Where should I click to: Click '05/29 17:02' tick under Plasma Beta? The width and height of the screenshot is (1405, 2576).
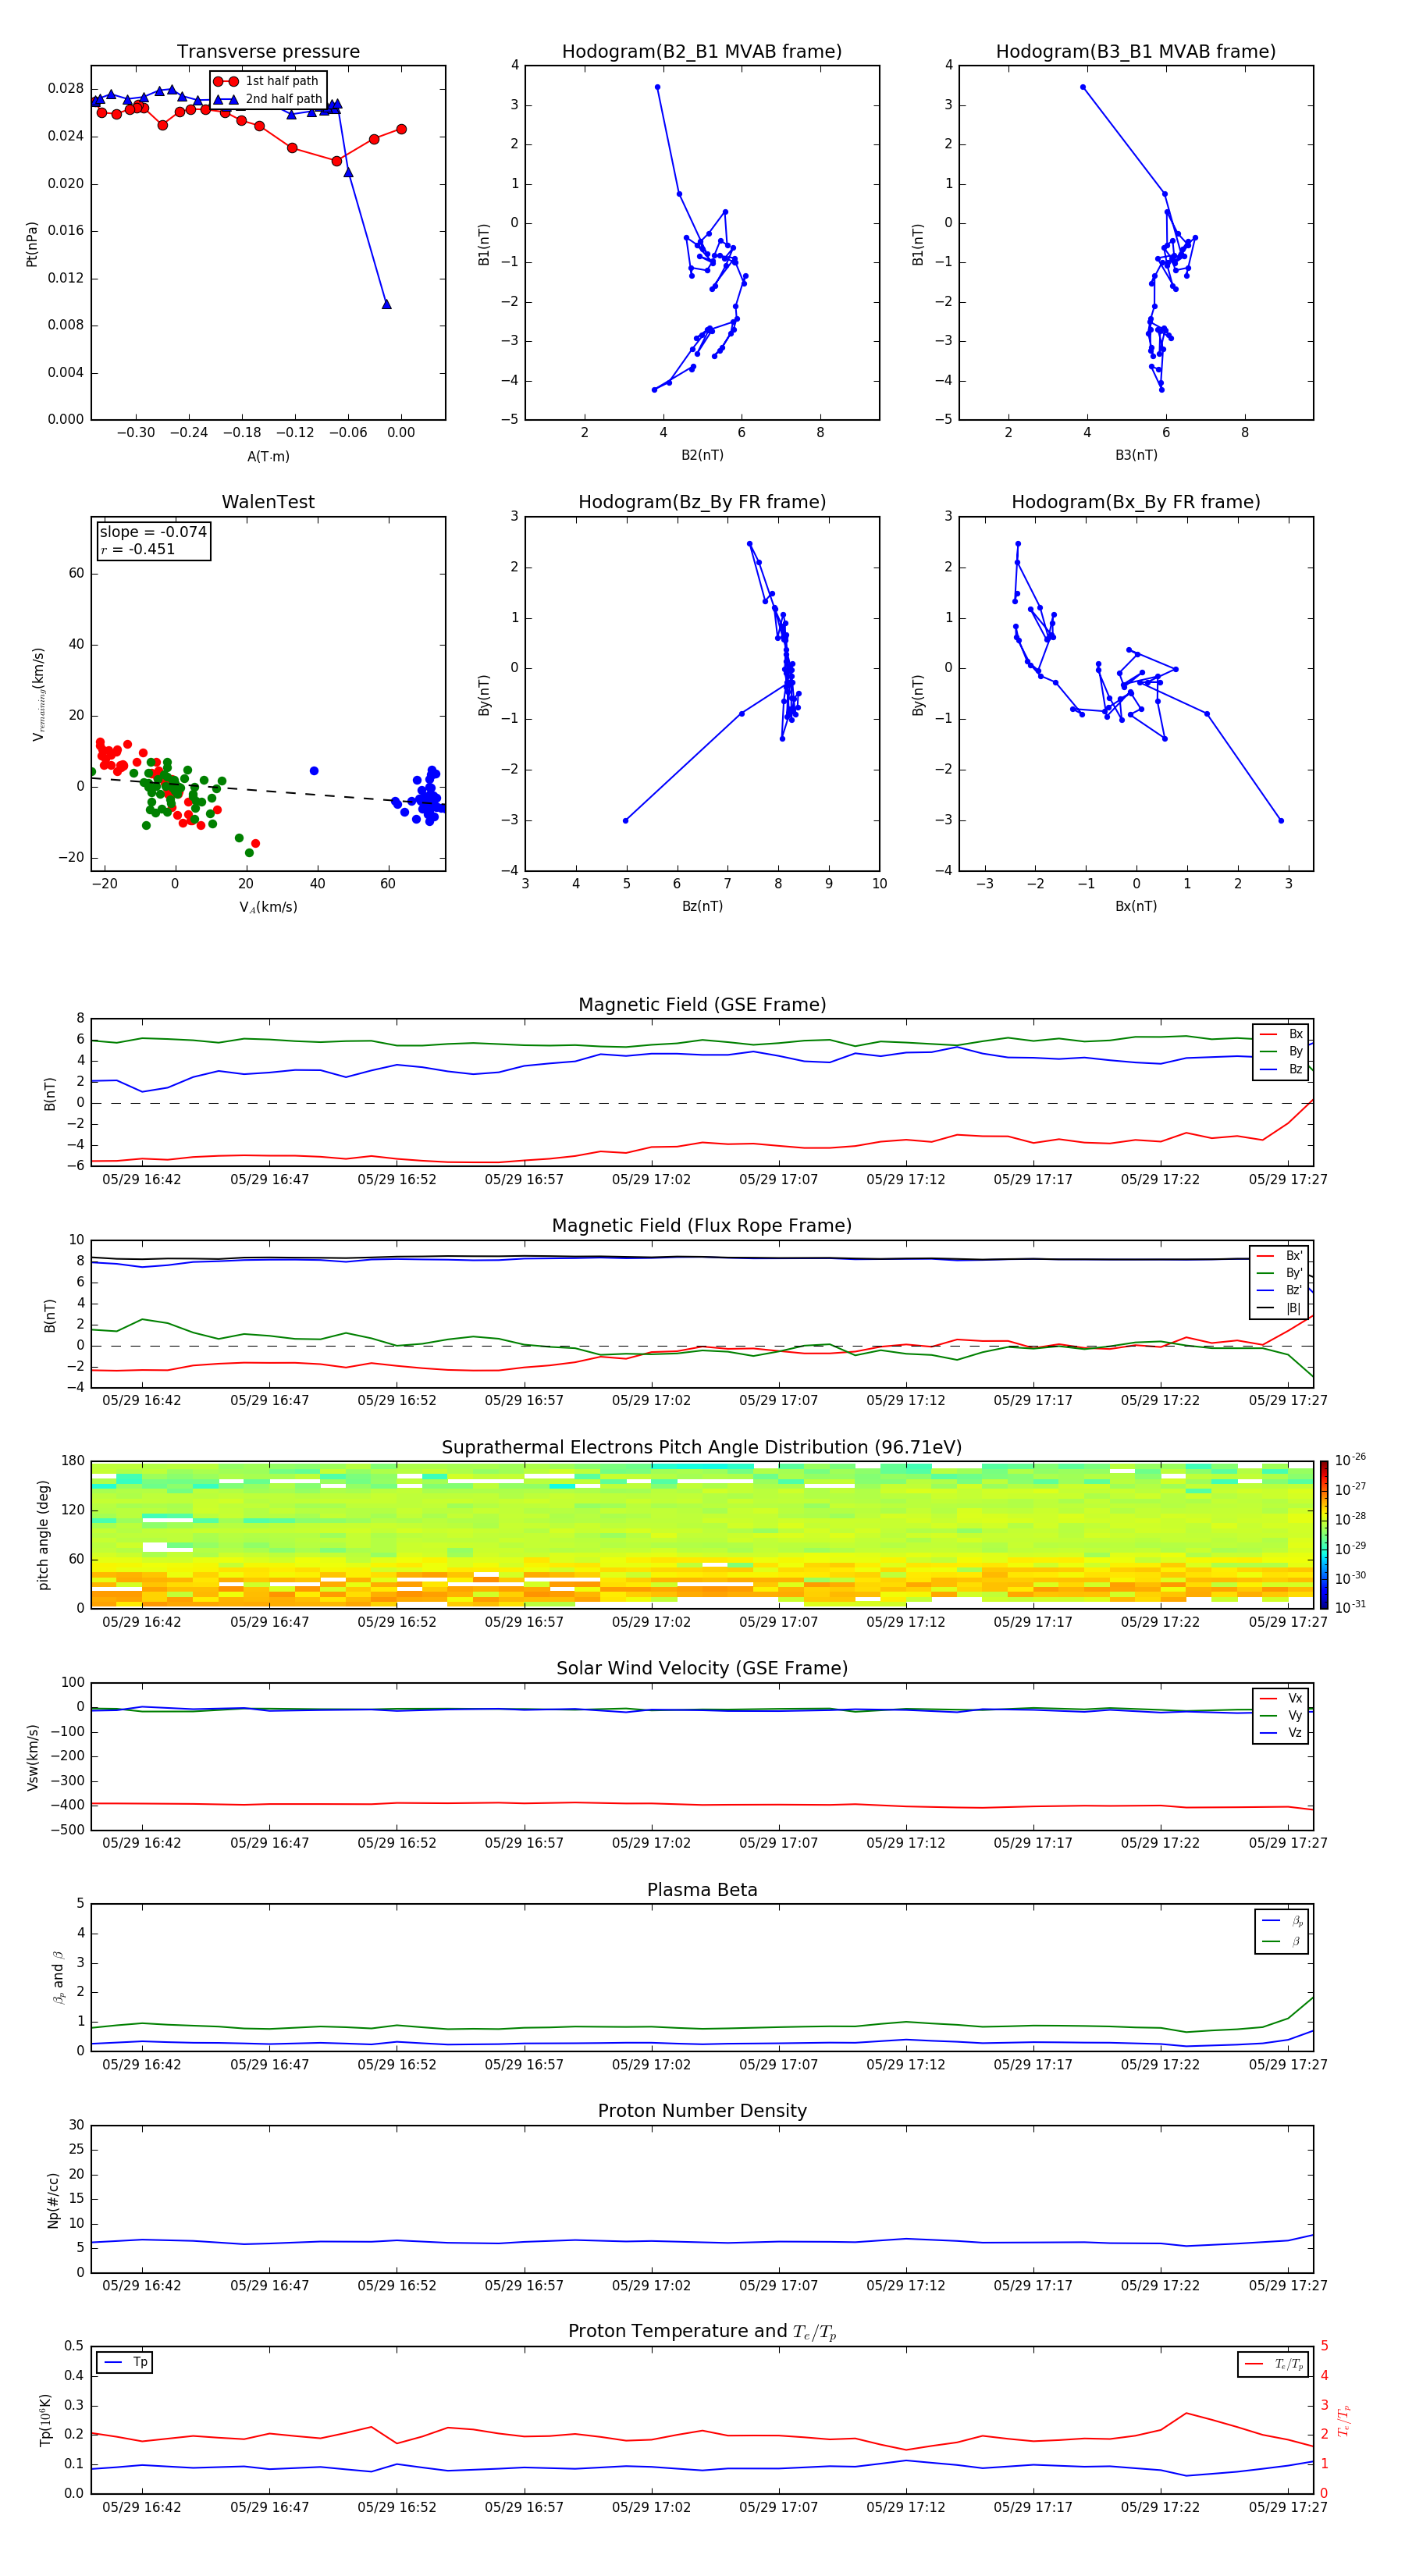pos(651,2064)
